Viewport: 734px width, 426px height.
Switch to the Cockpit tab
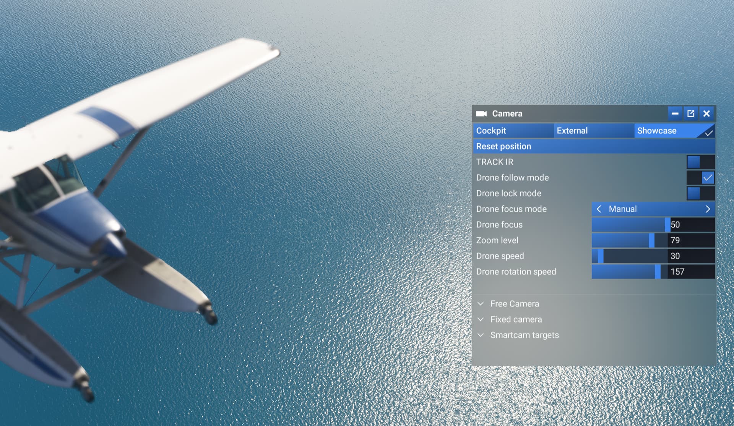513,131
